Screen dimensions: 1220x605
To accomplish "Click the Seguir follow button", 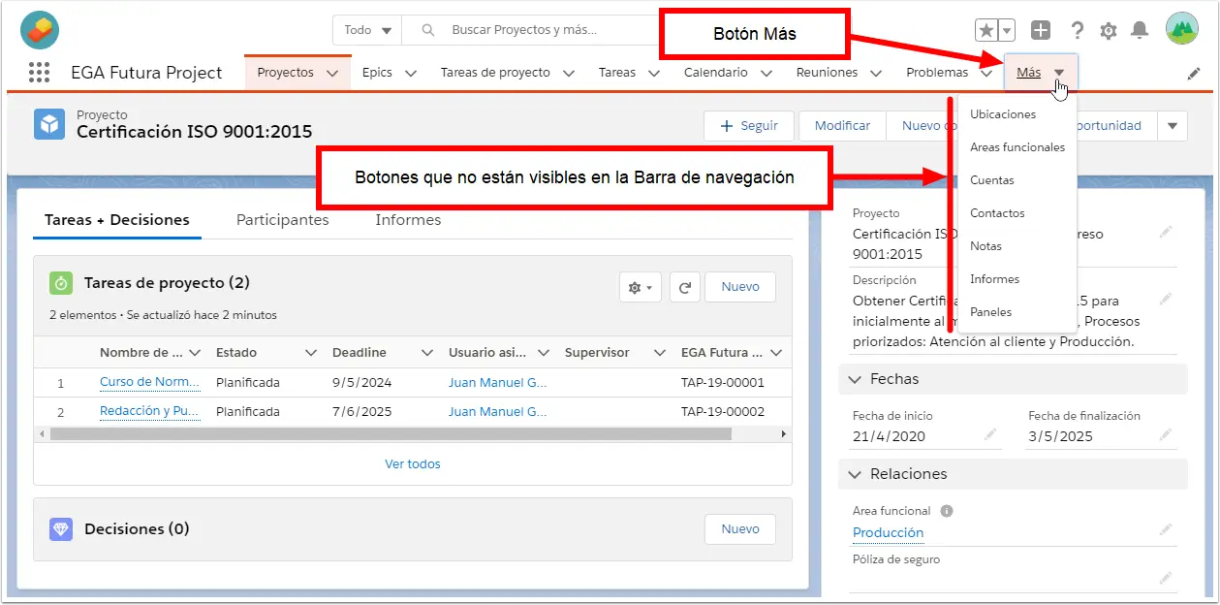I will (749, 126).
